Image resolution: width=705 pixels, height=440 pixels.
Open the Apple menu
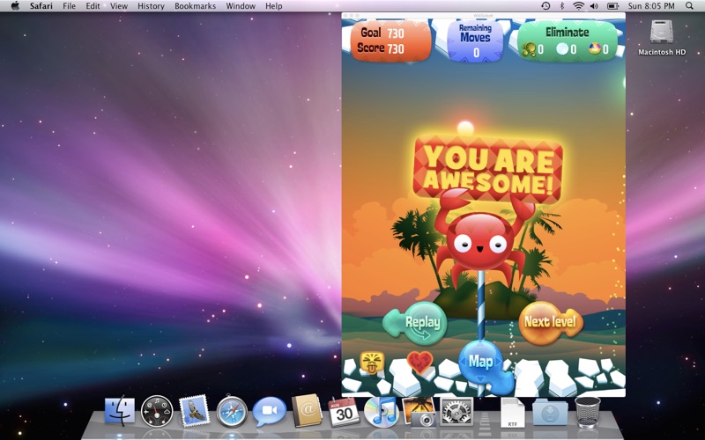point(15,6)
